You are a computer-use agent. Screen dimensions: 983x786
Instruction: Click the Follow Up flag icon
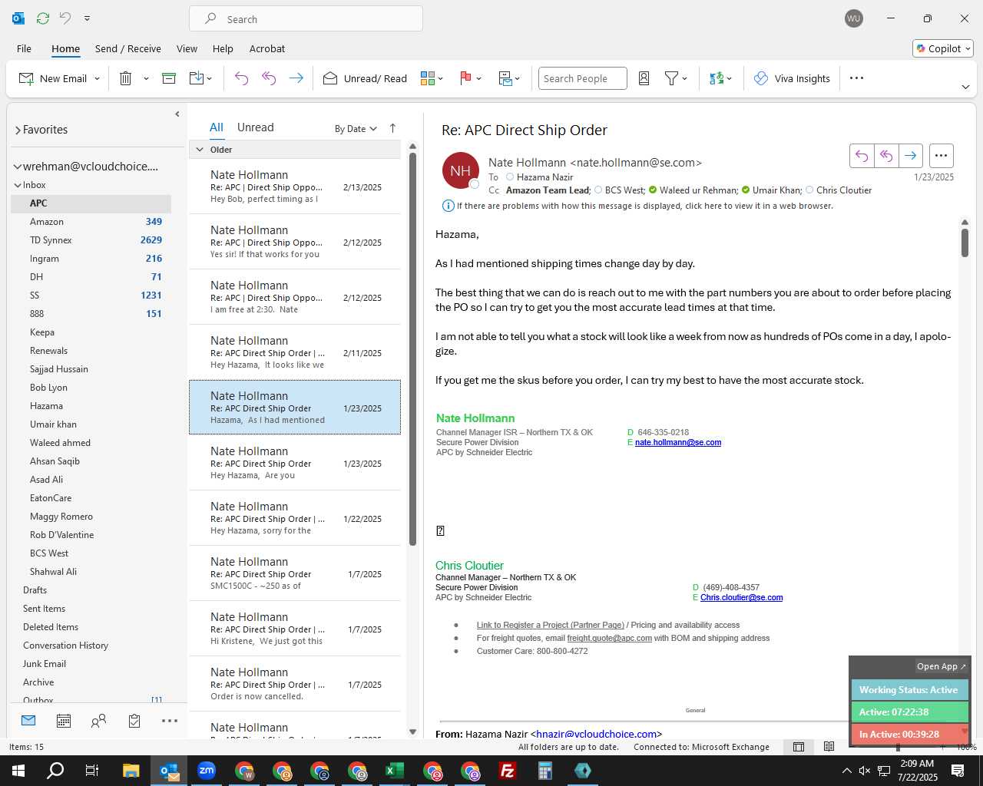[x=465, y=78]
